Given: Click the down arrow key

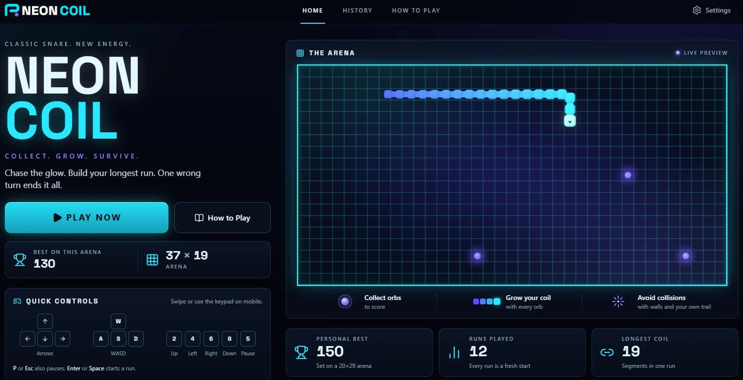Looking at the screenshot, I should click(45, 339).
